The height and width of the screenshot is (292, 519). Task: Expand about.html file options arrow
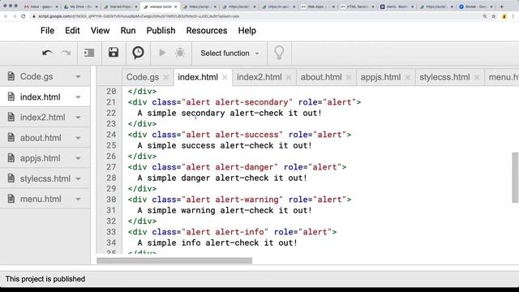coord(78,138)
